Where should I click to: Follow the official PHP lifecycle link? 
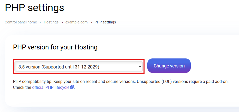click(x=51, y=87)
